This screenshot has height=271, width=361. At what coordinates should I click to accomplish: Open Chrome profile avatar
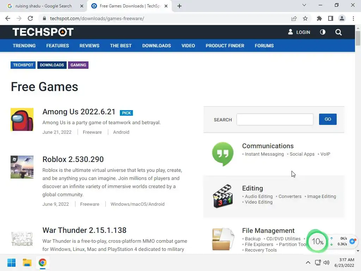342,18
